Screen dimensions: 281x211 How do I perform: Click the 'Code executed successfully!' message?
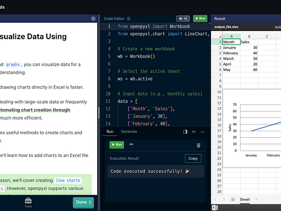[150, 171]
